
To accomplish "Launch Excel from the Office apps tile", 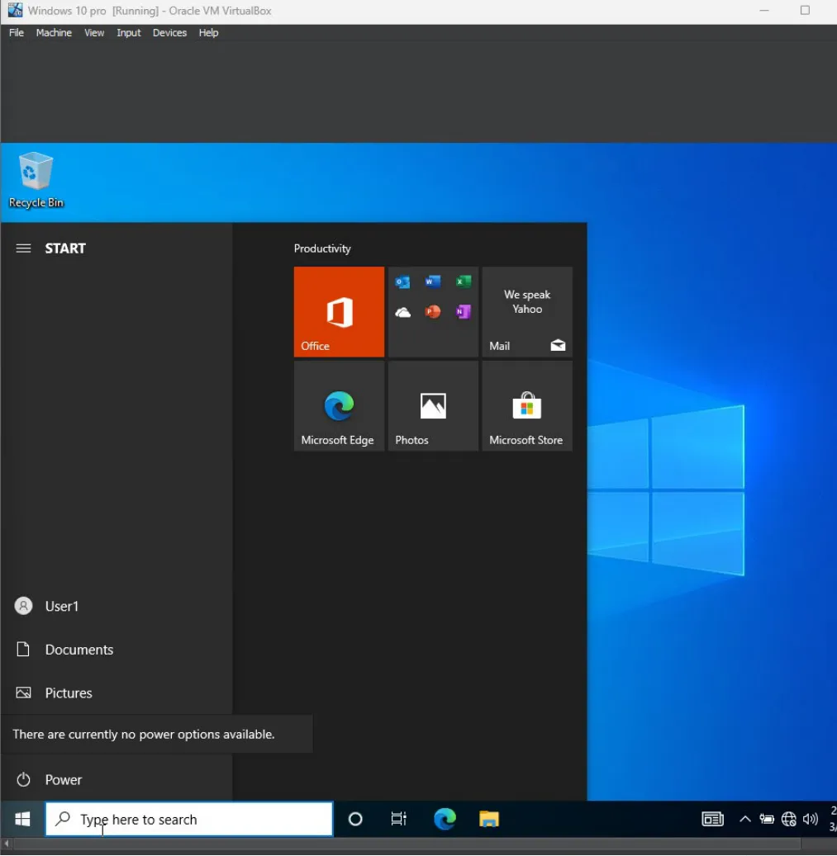I will tap(464, 281).
